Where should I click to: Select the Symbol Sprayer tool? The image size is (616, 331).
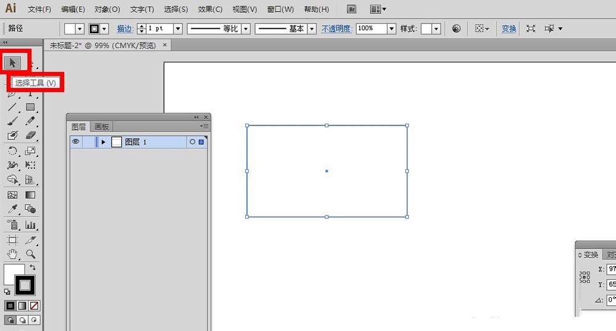pos(12,225)
